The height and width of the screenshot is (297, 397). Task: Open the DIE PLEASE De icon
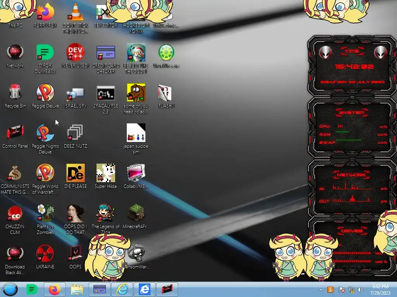click(x=76, y=176)
